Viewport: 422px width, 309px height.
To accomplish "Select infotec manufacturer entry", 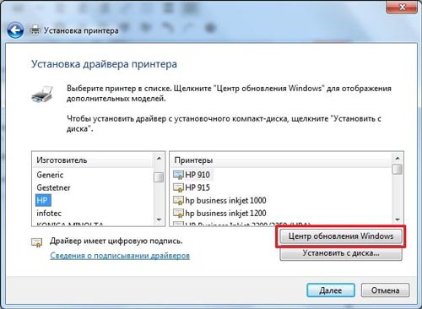I will coord(49,213).
